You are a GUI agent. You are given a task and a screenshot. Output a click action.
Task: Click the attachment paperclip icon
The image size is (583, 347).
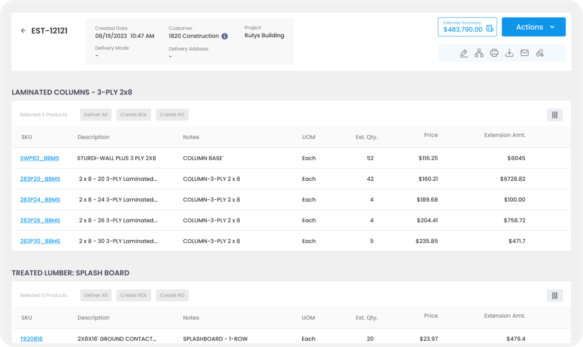pyautogui.click(x=539, y=53)
